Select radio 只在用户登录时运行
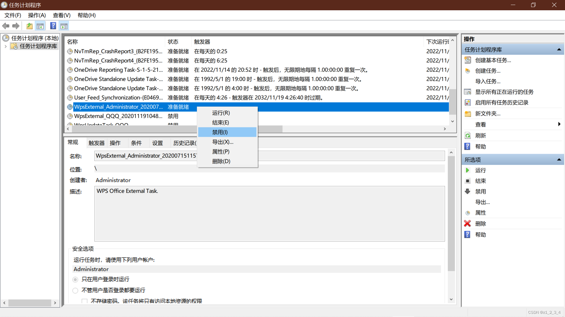The width and height of the screenshot is (565, 317). click(x=75, y=279)
